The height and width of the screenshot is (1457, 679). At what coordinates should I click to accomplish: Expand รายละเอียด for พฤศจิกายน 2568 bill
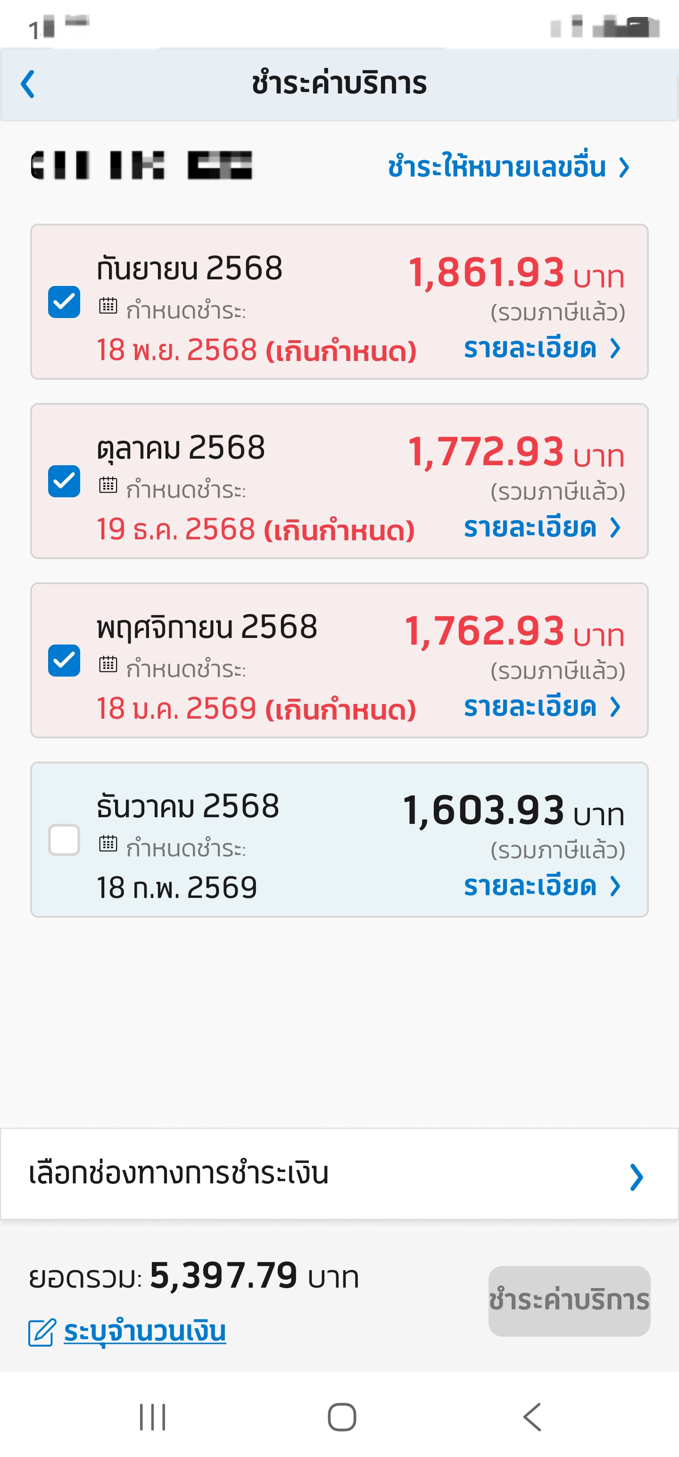pyautogui.click(x=542, y=707)
